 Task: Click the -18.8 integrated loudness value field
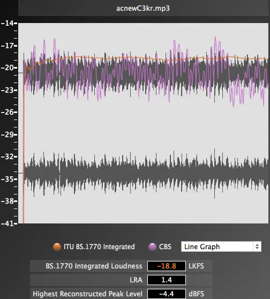pos(167,266)
